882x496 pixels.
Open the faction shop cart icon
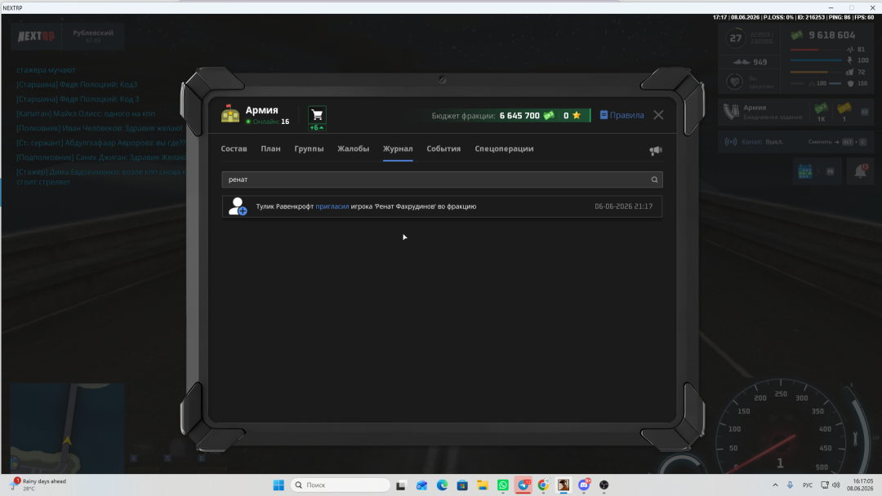(317, 115)
